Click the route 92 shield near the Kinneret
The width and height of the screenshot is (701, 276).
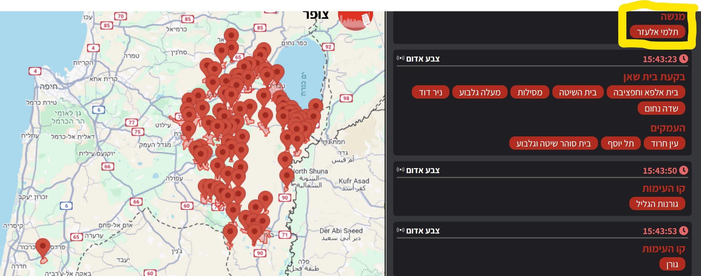pyautogui.click(x=328, y=47)
